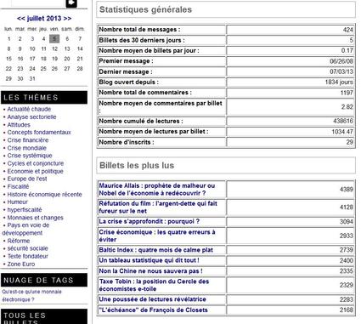Click the 1834 jours value

[339, 82]
